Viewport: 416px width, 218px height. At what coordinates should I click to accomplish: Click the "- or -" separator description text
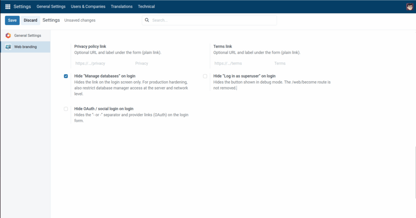pos(131,118)
